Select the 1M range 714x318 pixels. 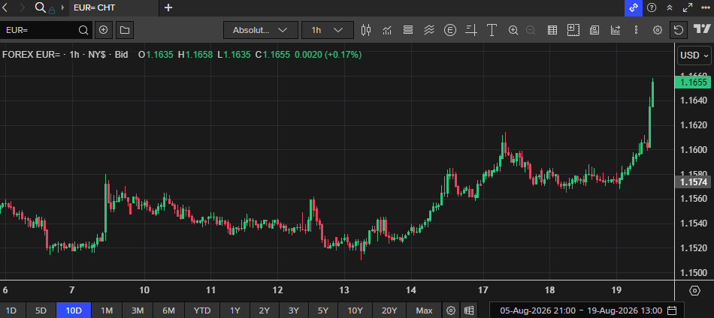(x=107, y=310)
